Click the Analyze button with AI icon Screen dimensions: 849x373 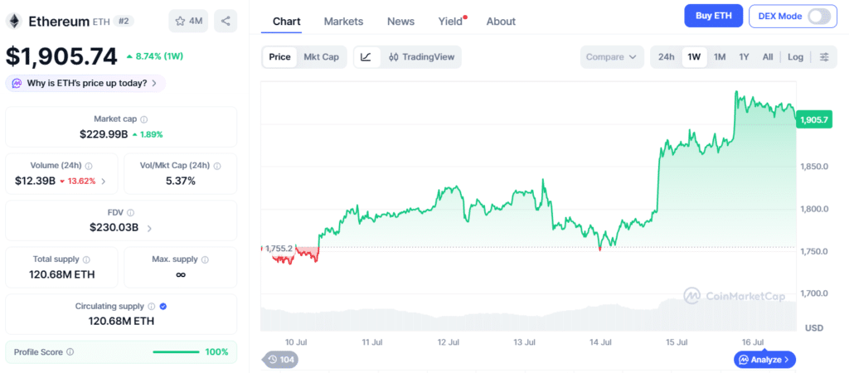coord(764,360)
